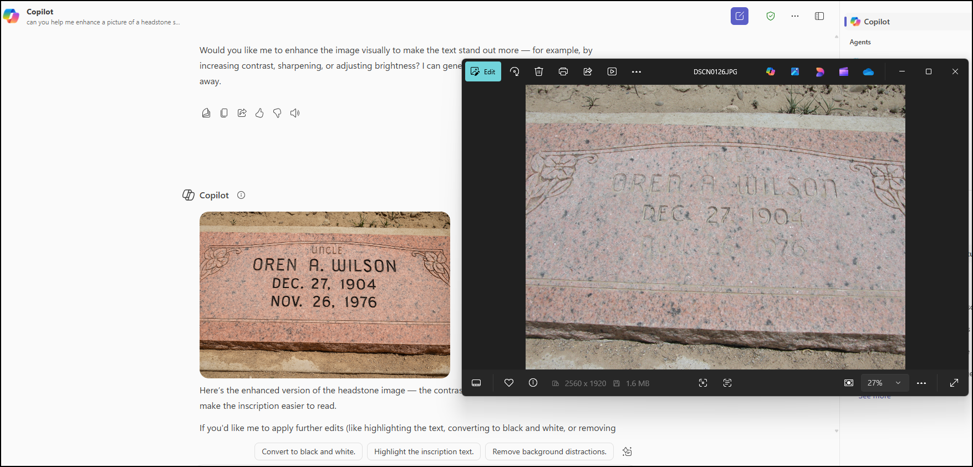Click purple clapperboard icon in Photos
The image size is (973, 467).
(x=844, y=71)
